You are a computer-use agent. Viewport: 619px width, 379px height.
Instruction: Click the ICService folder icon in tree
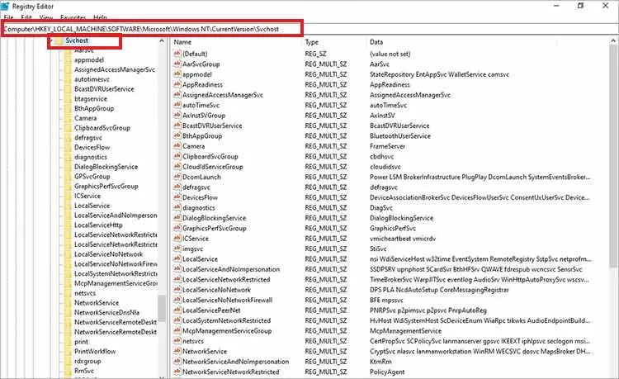[x=68, y=196]
